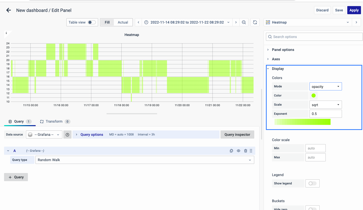Open the data source help icon
363x210 pixels.
point(67,135)
